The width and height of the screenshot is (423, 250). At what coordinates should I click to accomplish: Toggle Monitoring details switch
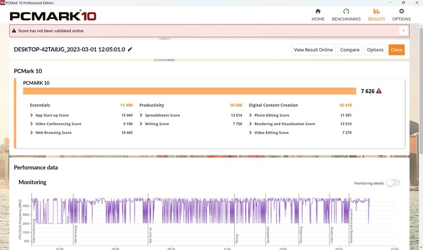393,183
